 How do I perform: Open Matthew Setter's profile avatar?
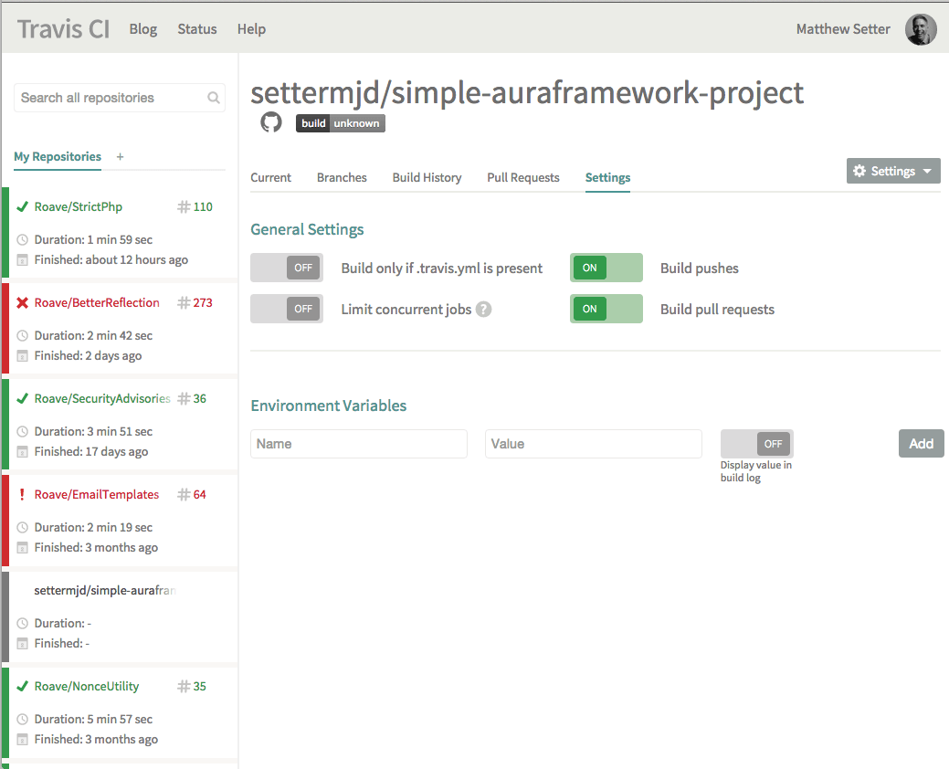click(x=921, y=29)
